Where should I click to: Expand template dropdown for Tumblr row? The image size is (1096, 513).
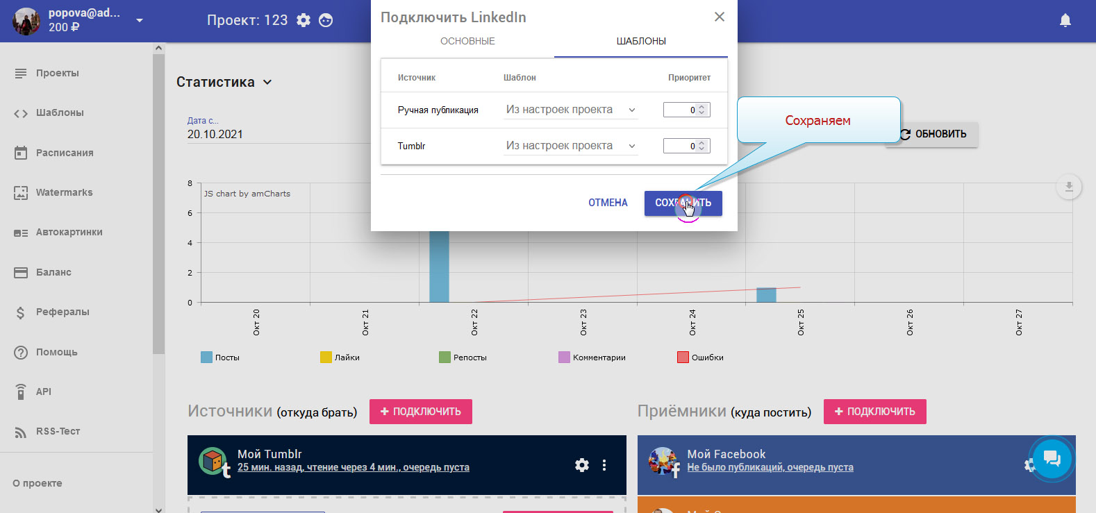click(x=570, y=146)
